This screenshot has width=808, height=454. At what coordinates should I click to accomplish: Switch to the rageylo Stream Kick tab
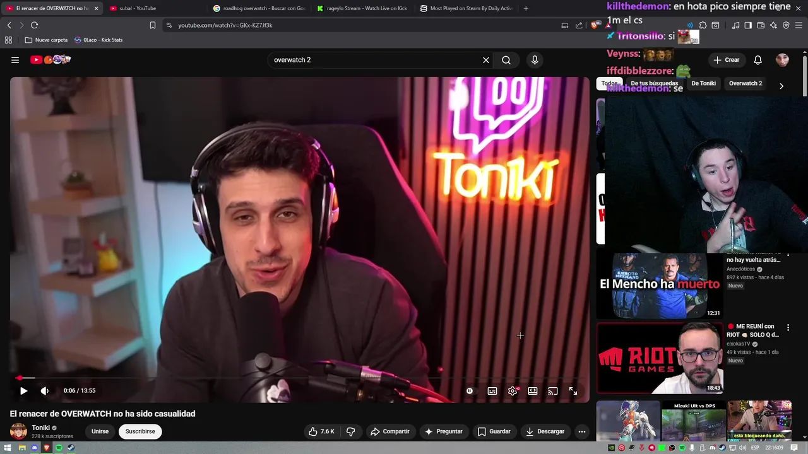[362, 8]
